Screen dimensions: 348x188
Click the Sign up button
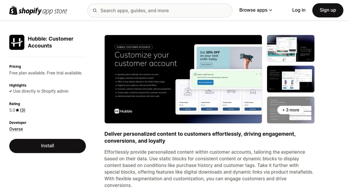pyautogui.click(x=328, y=10)
